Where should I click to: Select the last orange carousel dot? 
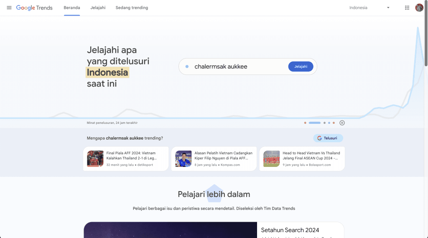pos(334,123)
